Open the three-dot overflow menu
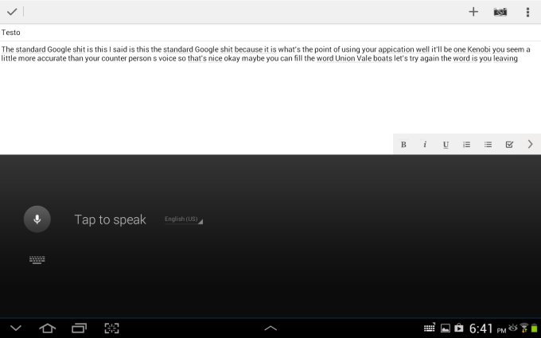 point(527,12)
